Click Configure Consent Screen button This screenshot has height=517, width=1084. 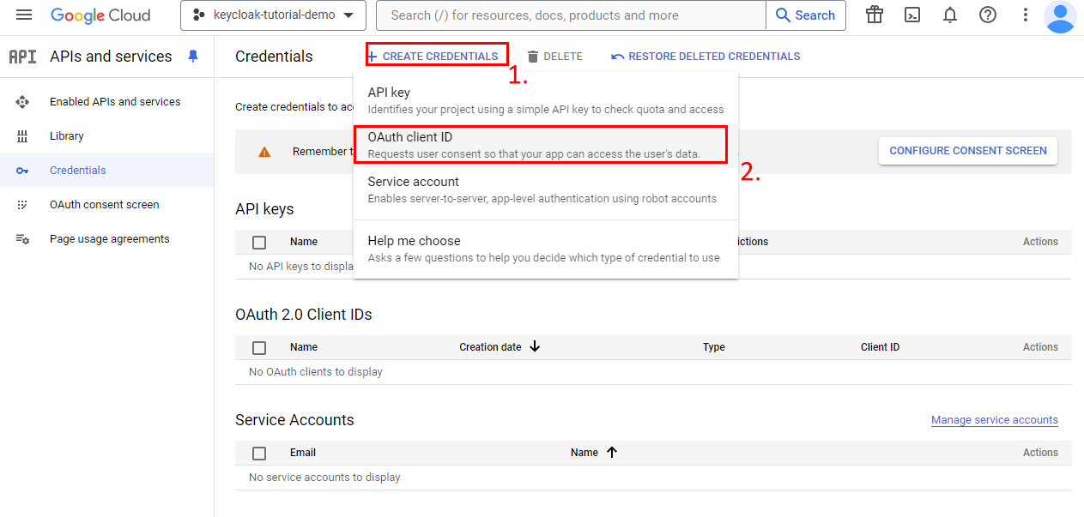(x=968, y=151)
